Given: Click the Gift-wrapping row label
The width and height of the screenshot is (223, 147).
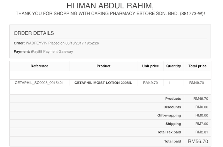Looking at the screenshot, I should (x=169, y=115).
